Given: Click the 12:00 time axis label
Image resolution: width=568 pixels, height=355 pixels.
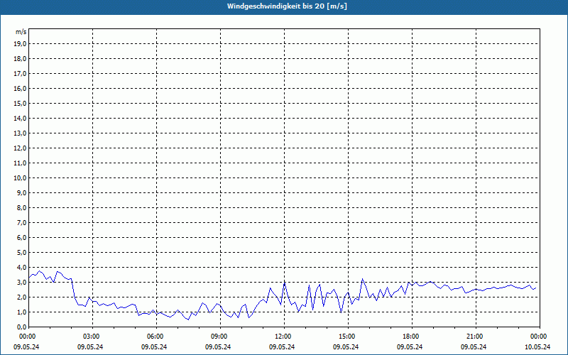Looking at the screenshot, I should click(x=284, y=337).
